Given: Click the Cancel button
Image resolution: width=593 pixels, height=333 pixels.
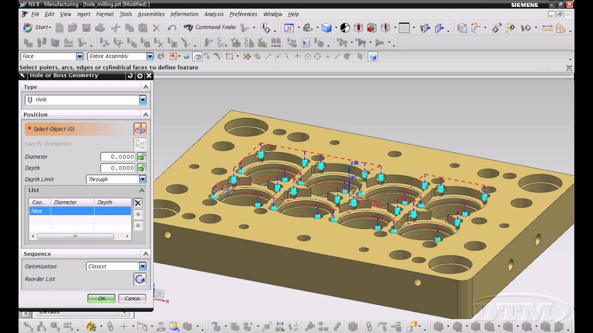Looking at the screenshot, I should [x=132, y=298].
